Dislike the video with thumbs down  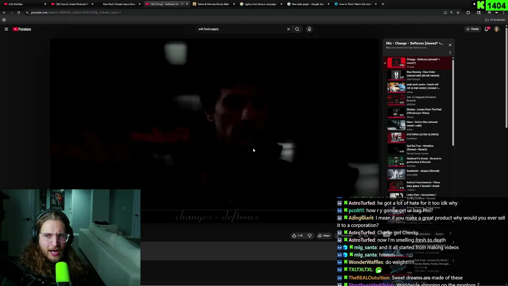click(x=310, y=236)
